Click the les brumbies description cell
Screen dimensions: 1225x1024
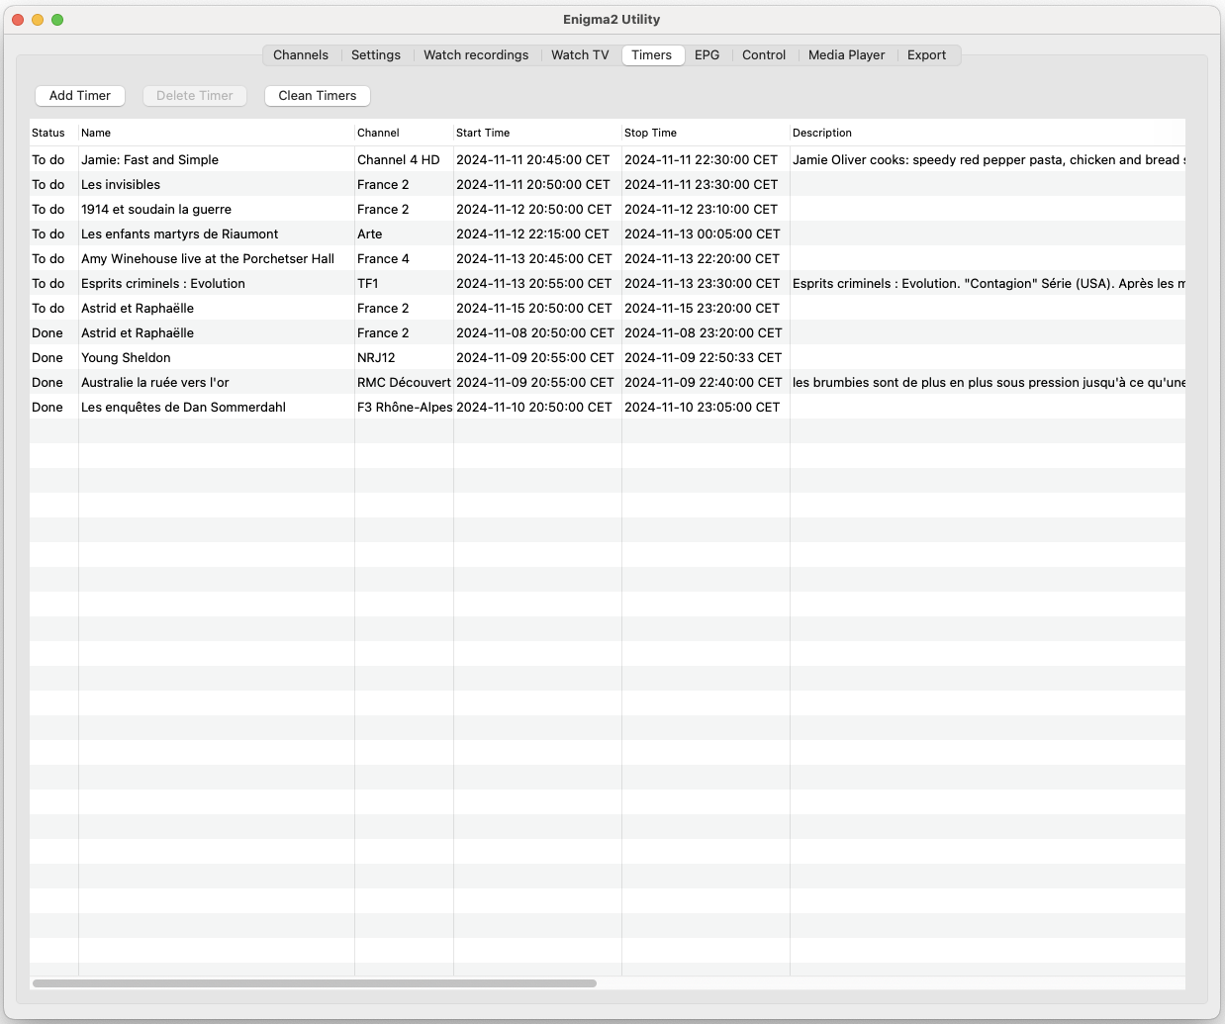988,382
